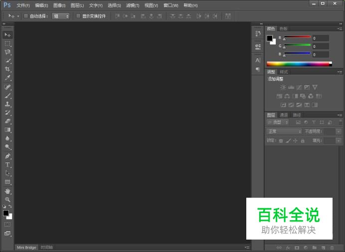Image resolution: width=345 pixels, height=252 pixels.
Task: Select the Clone Stamp tool
Action: click(x=7, y=104)
